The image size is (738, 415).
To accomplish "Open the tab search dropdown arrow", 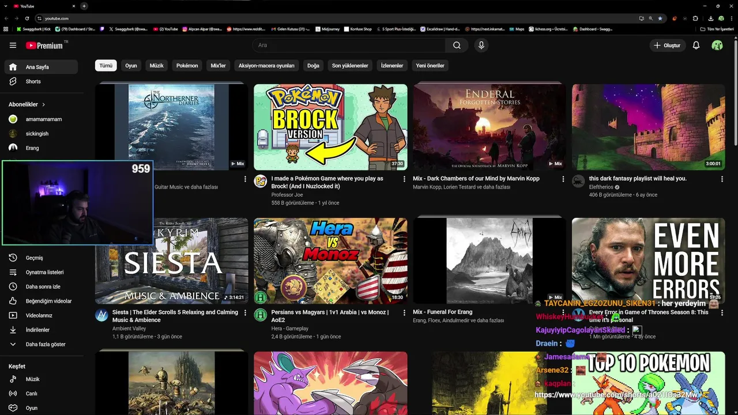I will coord(6,6).
